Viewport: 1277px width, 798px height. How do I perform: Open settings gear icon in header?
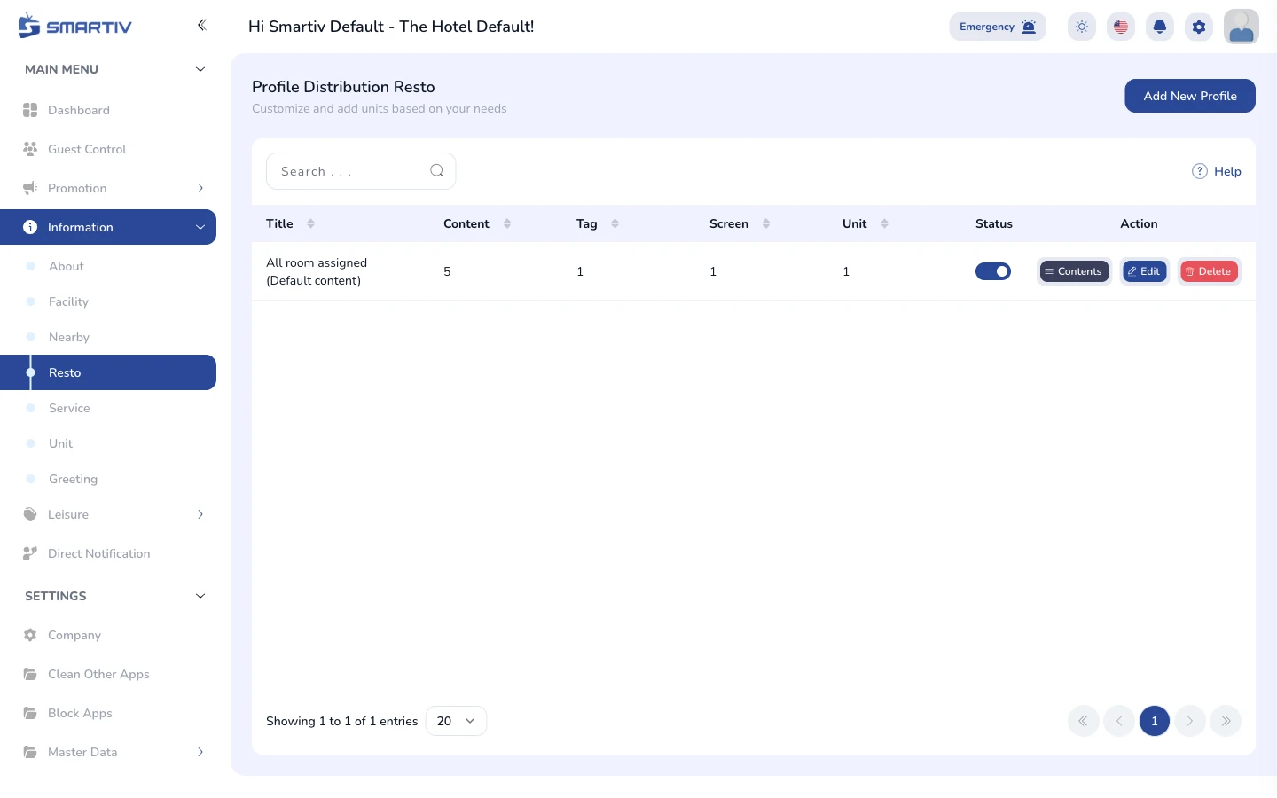point(1199,27)
